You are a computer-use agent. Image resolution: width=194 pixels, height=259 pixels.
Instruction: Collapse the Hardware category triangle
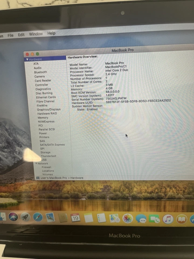coord(27,59)
